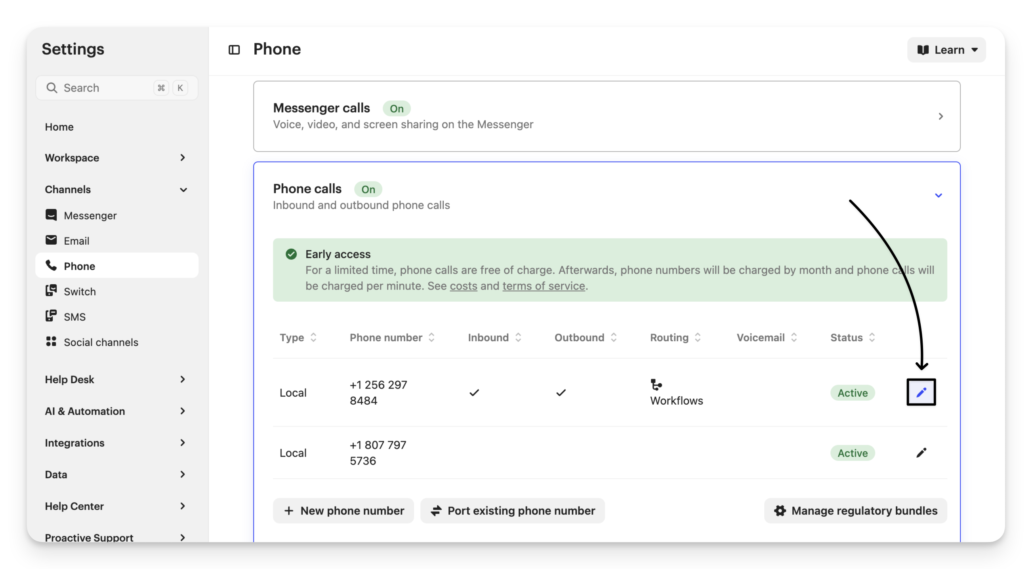
Task: Click the Outbound checkmark for 256 number
Action: [x=561, y=392]
